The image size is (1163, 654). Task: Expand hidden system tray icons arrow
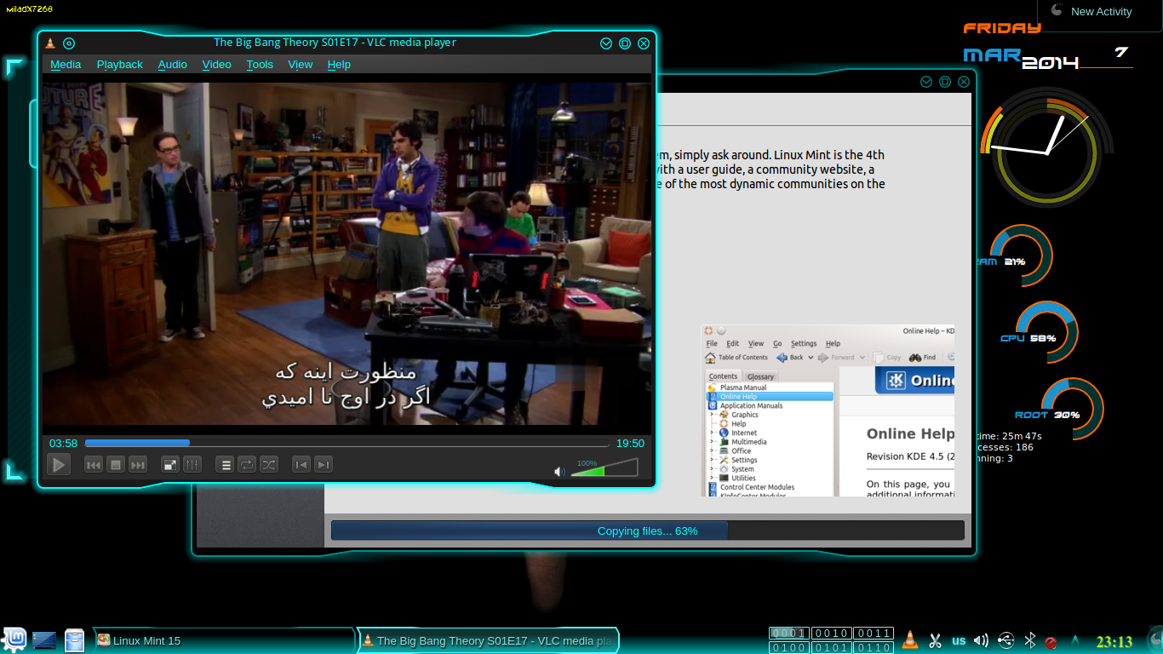pos(1075,640)
